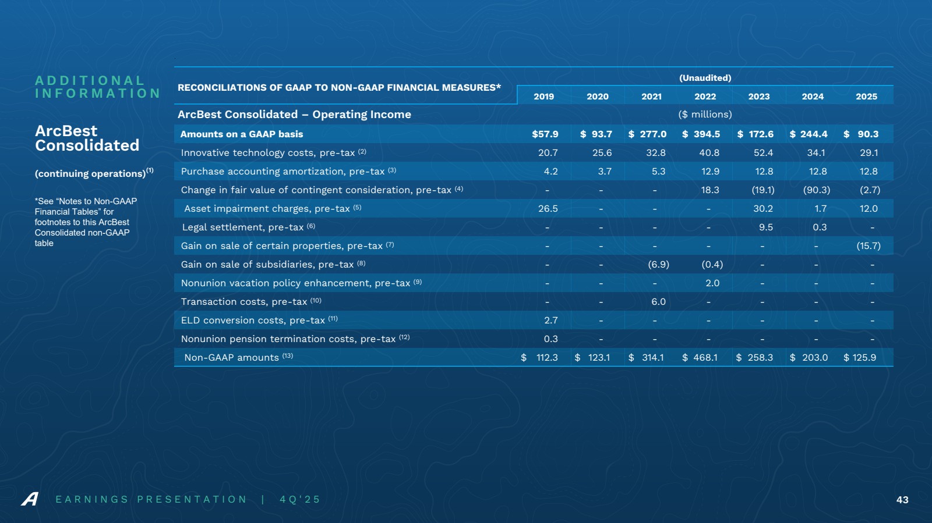Click the page number "43"
Image resolution: width=932 pixels, height=523 pixels.
coord(902,500)
